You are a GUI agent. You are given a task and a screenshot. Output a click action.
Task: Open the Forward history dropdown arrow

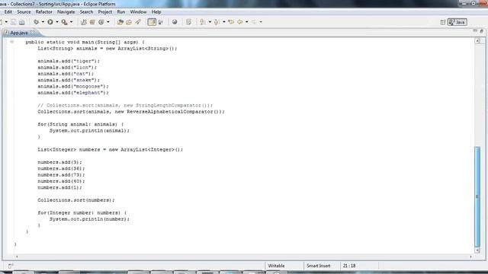[261, 22]
